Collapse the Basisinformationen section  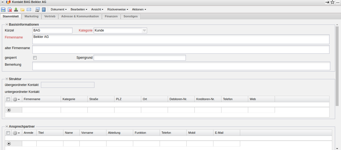tap(7, 25)
